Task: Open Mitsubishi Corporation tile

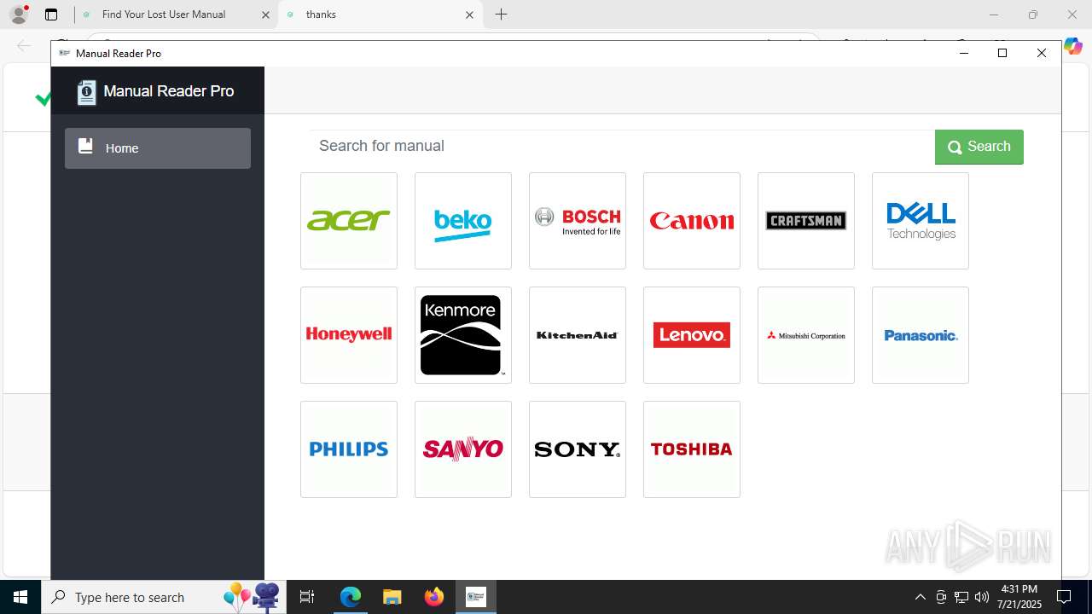Action: (806, 335)
